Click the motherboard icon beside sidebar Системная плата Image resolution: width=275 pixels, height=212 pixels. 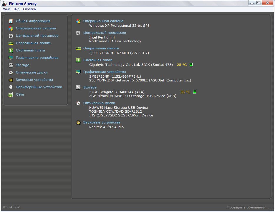click(11, 51)
